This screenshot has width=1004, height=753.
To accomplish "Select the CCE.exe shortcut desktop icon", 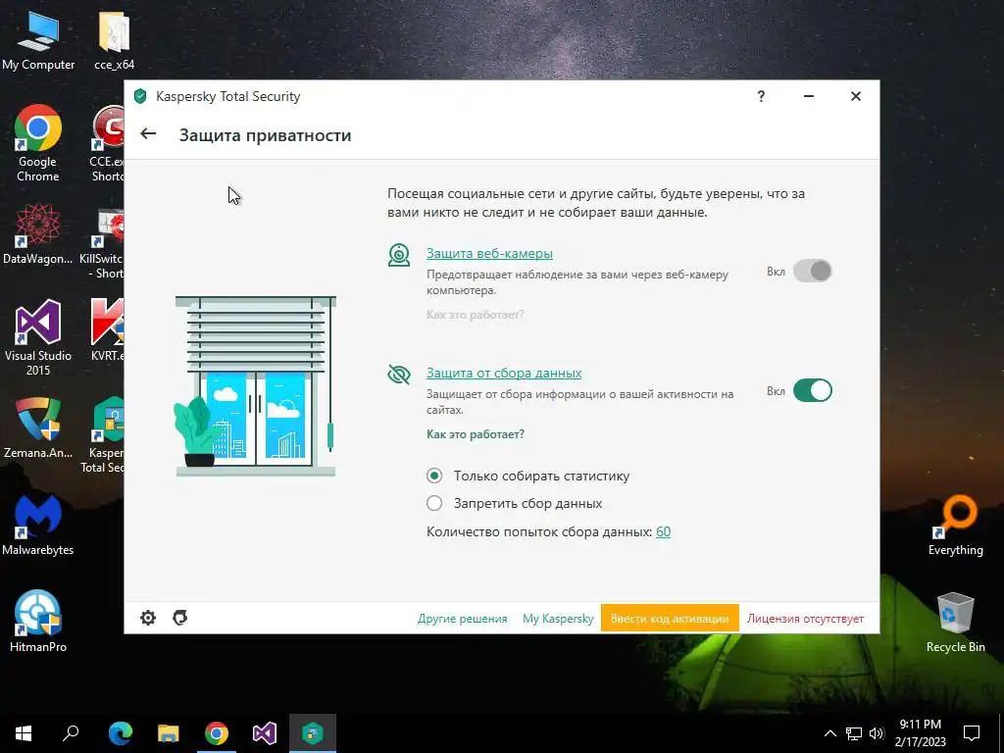I will pyautogui.click(x=107, y=143).
